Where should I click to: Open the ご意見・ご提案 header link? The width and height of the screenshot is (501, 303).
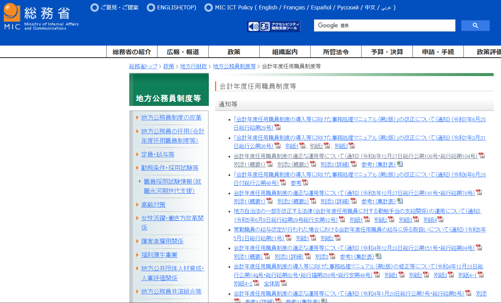pos(119,7)
